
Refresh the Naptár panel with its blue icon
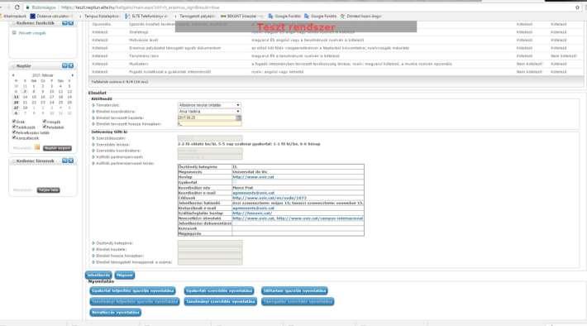click(64, 65)
